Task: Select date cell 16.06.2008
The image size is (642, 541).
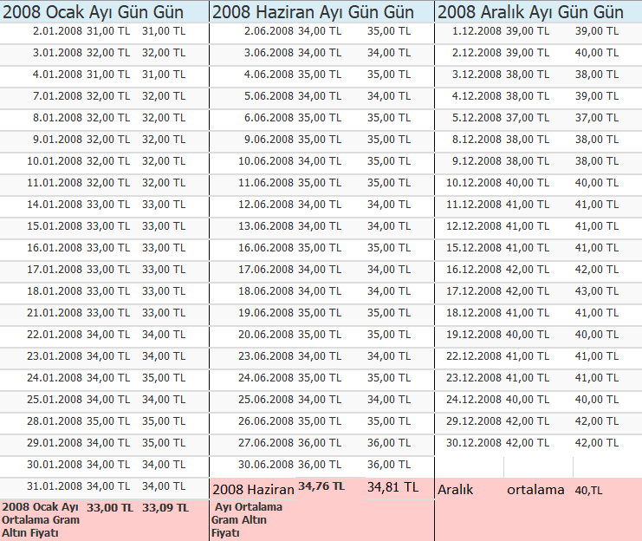Action: (266, 248)
